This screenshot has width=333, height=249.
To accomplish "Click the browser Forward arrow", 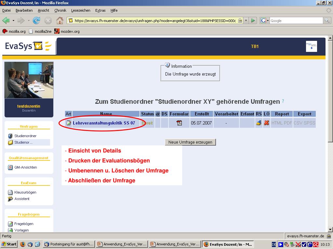I will [21, 20].
